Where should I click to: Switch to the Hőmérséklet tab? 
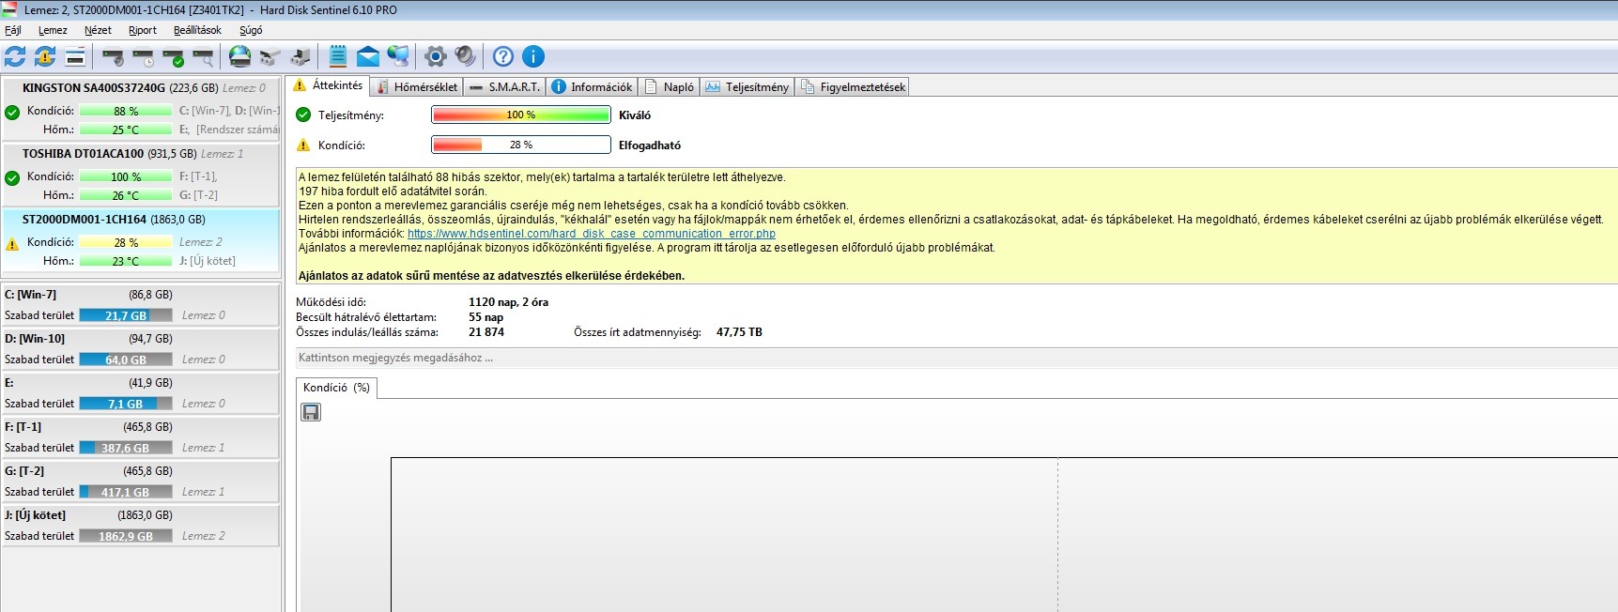[x=417, y=87]
